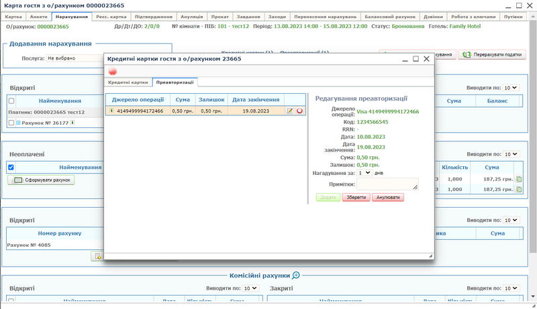The width and height of the screenshot is (537, 309).
Task: Check header checkbox in first Відкриті table
Action: coord(11,101)
